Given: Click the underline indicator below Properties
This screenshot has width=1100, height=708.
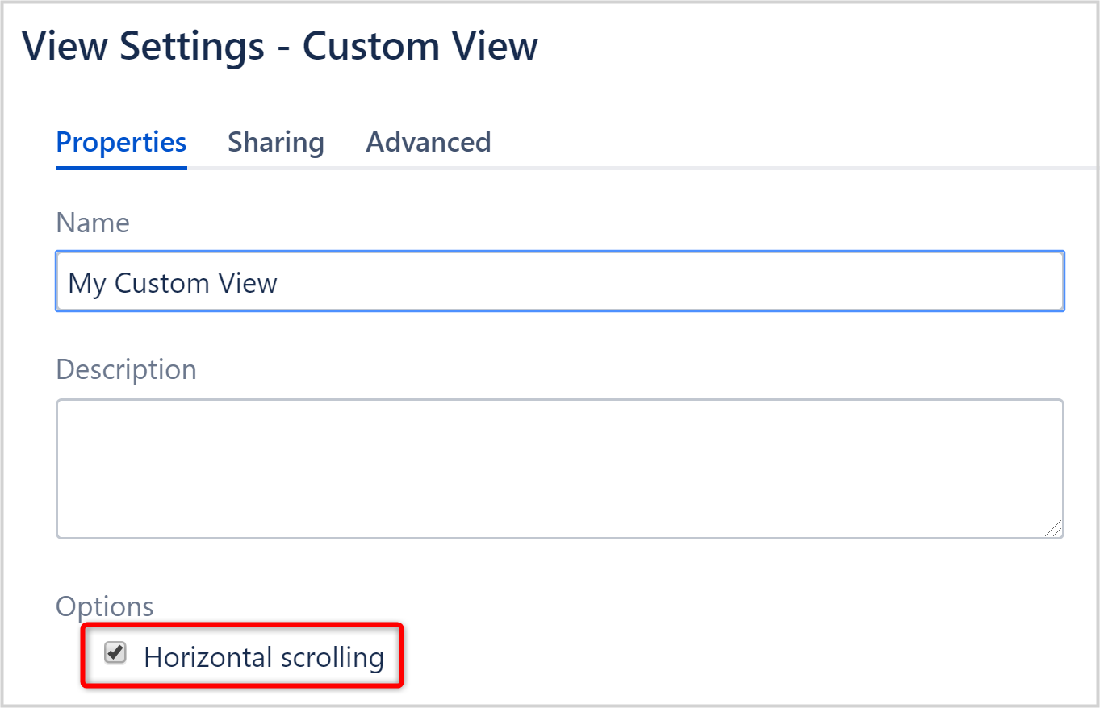Looking at the screenshot, I should [120, 169].
